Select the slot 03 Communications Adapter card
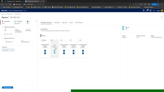This screenshot has height=92, width=164. click(74, 49)
